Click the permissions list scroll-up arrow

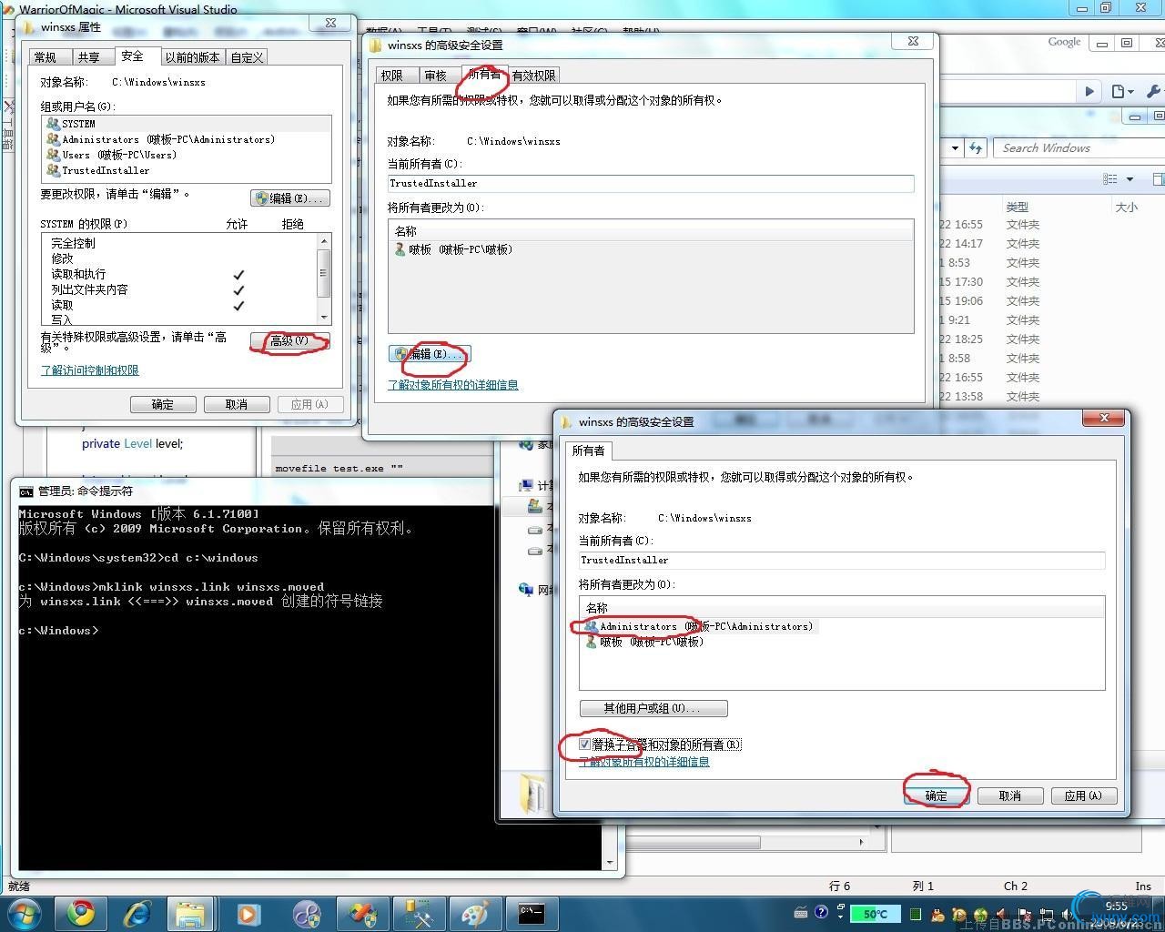point(324,241)
